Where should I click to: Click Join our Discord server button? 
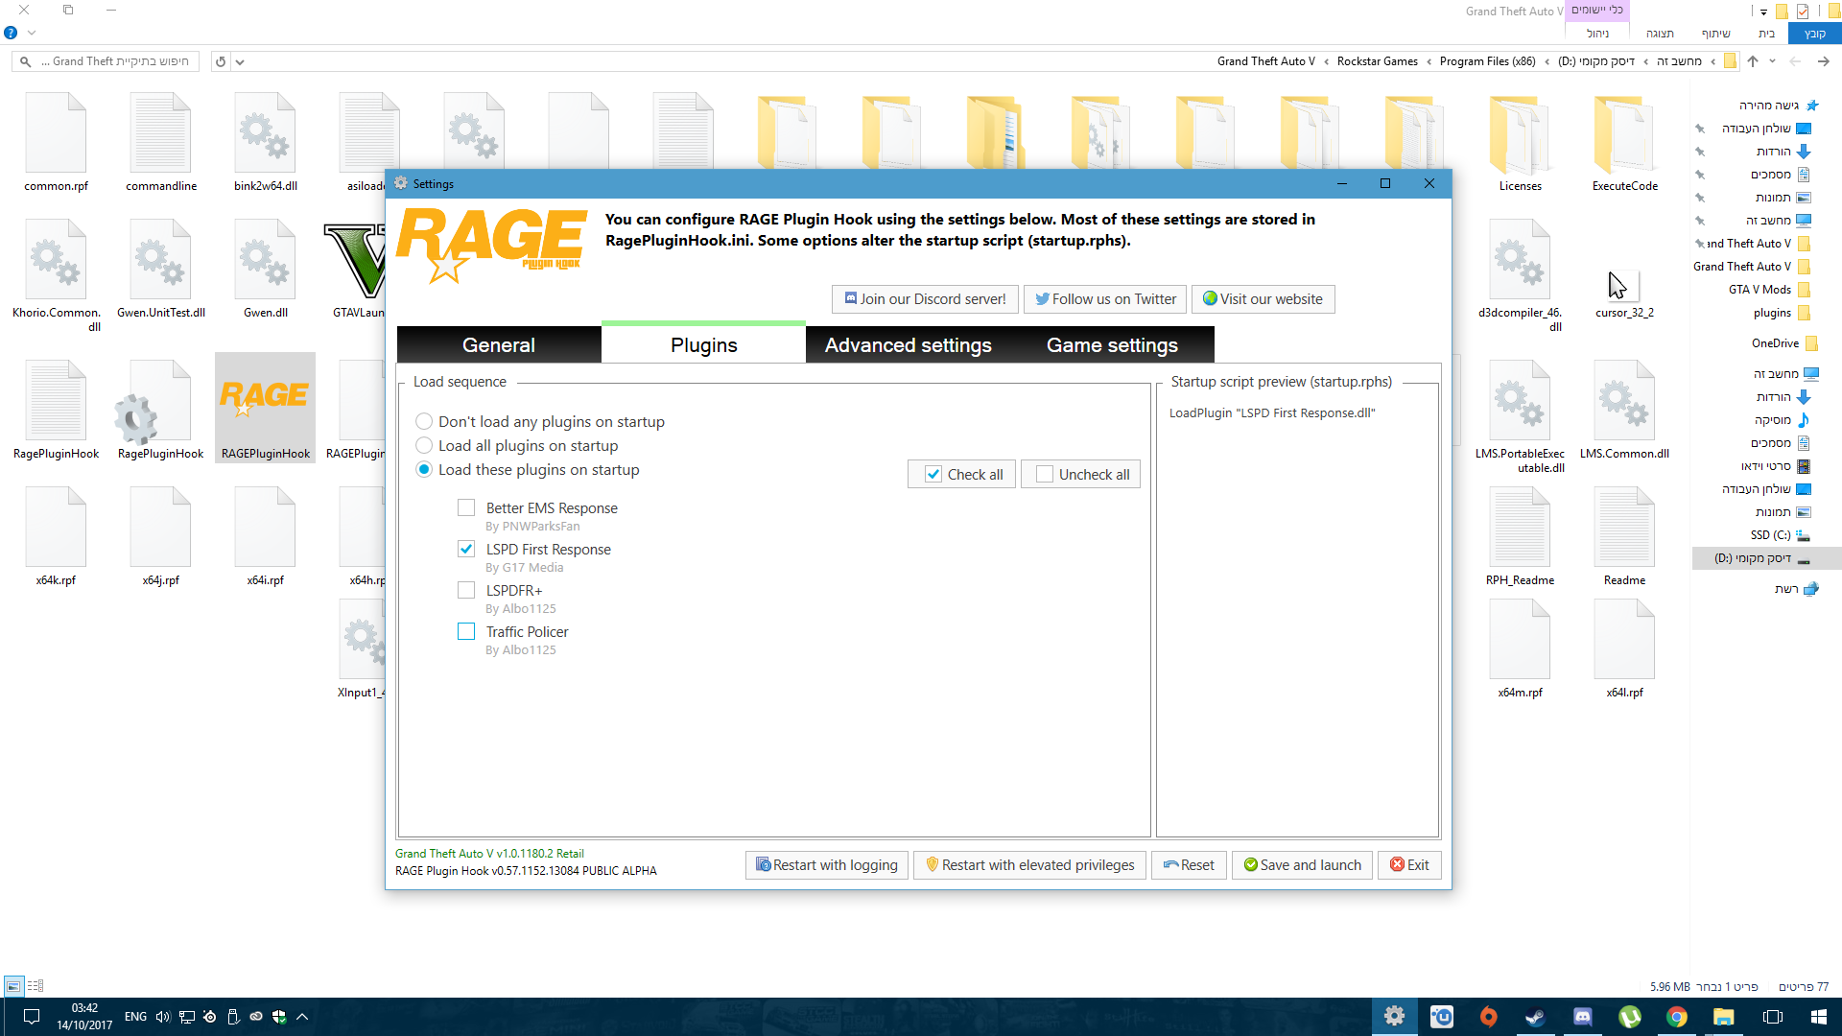925,299
